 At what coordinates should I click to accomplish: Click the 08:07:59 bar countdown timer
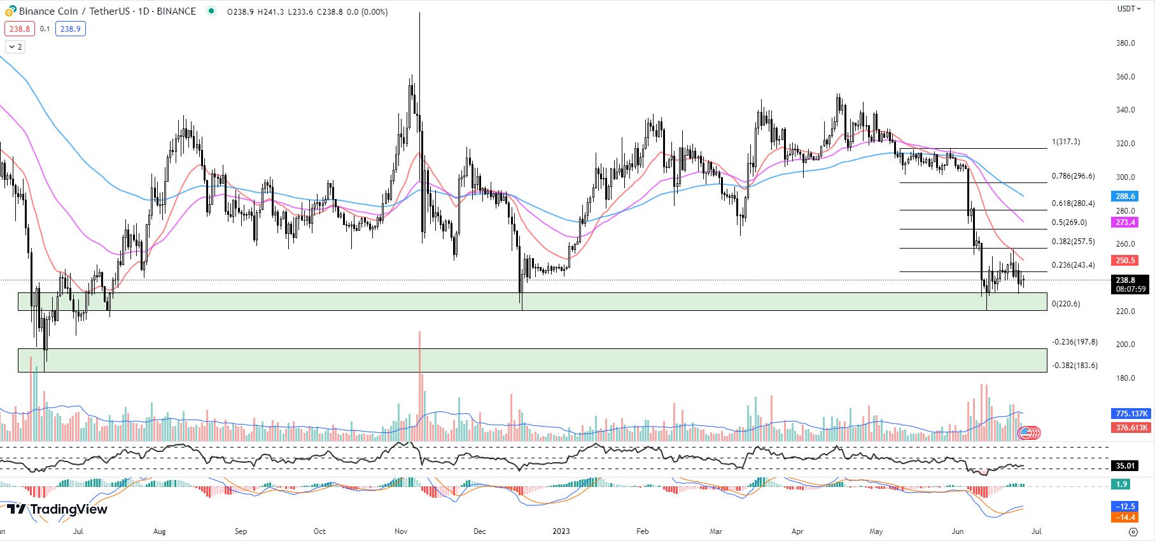coord(1130,289)
